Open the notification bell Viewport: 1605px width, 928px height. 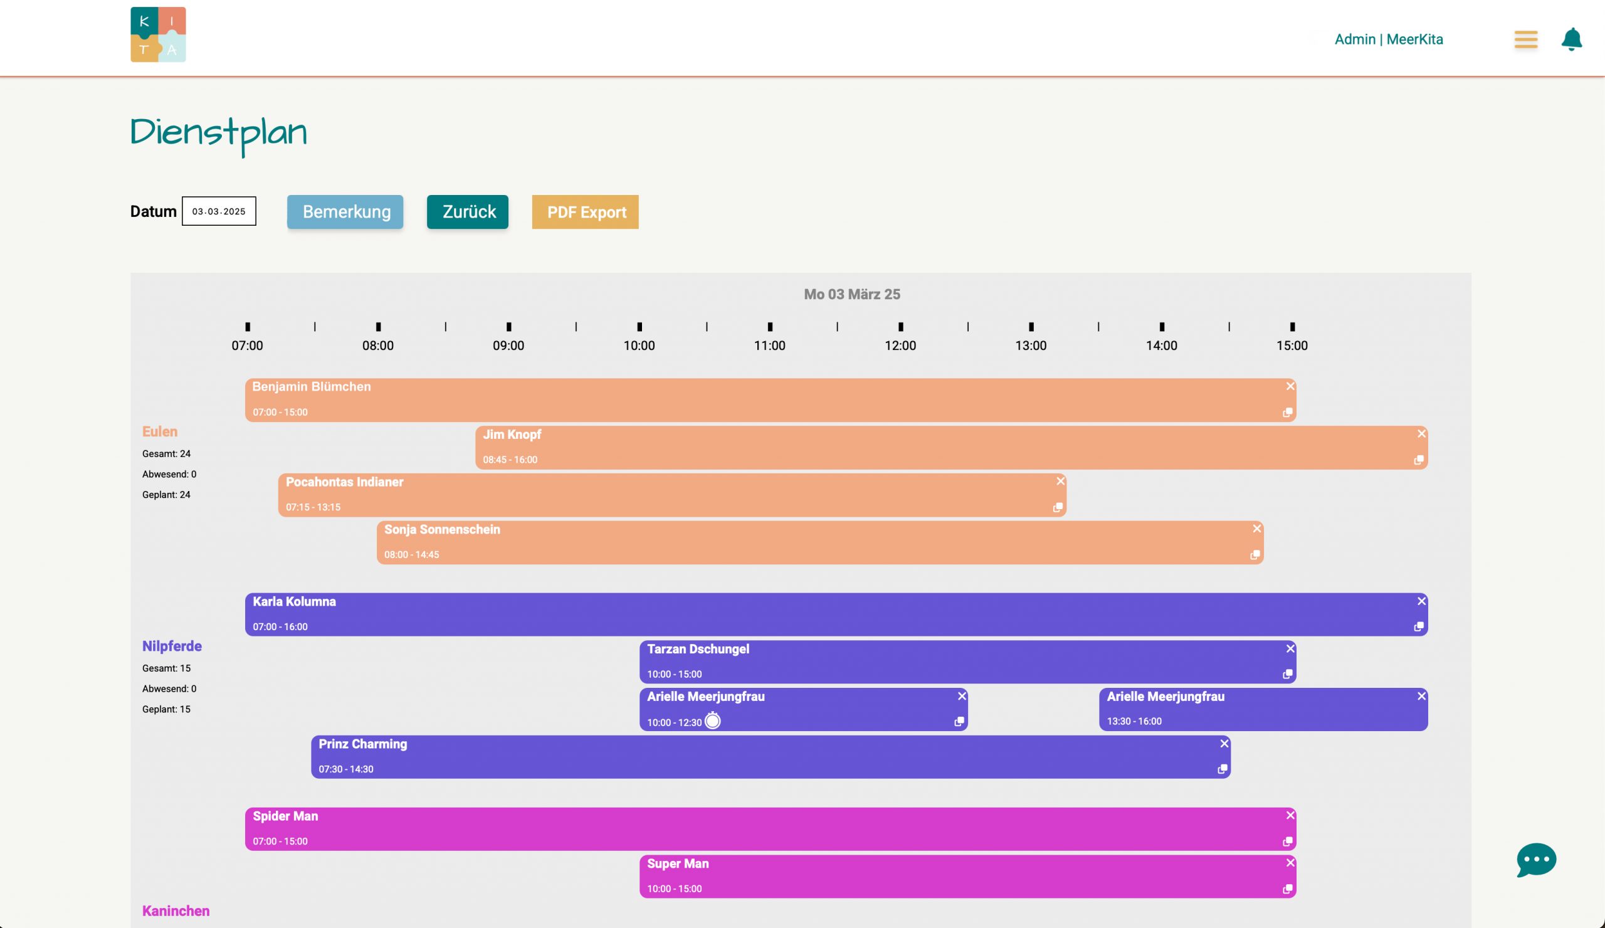click(x=1571, y=40)
